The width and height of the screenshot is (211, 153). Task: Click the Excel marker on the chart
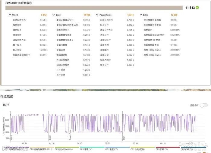click(x=50, y=138)
